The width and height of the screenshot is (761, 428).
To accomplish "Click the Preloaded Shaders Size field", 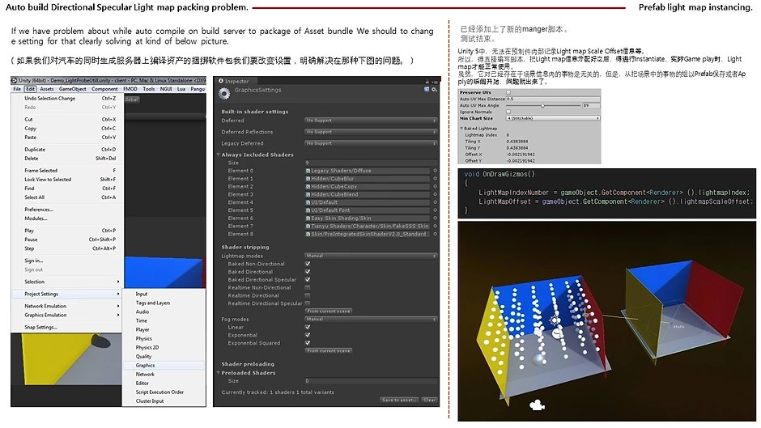I will click(369, 380).
